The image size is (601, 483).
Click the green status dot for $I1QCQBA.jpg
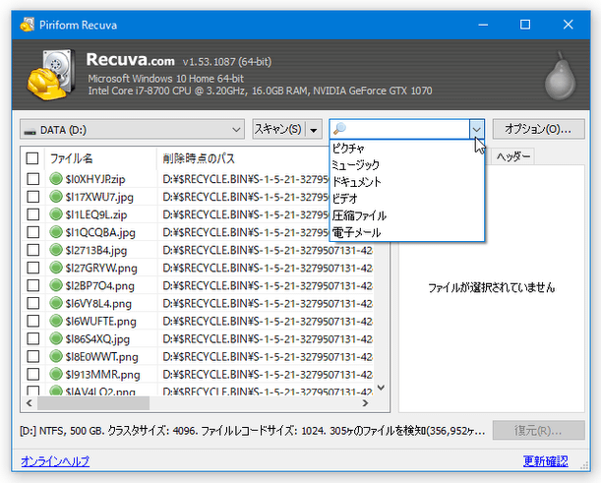(x=56, y=232)
